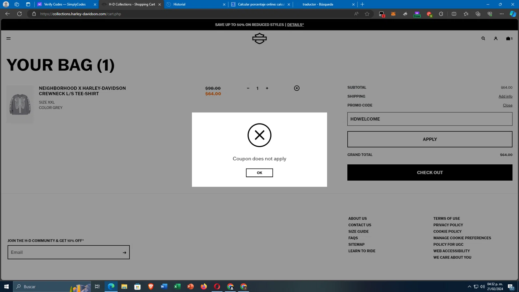Open SITEMAP footer link
The image size is (519, 292).
[356, 244]
